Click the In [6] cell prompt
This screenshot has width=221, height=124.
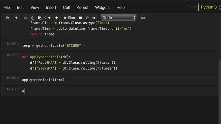(x=12, y=44)
